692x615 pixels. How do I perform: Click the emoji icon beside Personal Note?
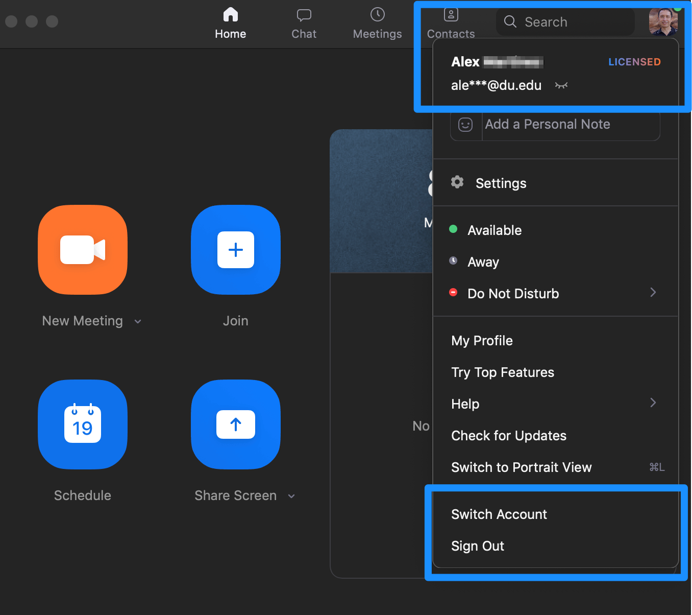point(465,125)
